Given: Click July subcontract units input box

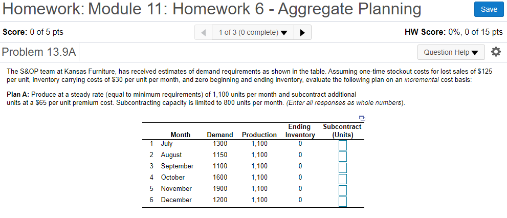Looking at the screenshot, I should click(343, 145).
